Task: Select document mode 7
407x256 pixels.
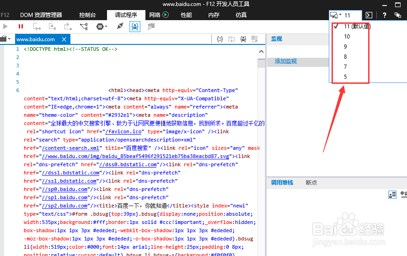Action: (345, 67)
